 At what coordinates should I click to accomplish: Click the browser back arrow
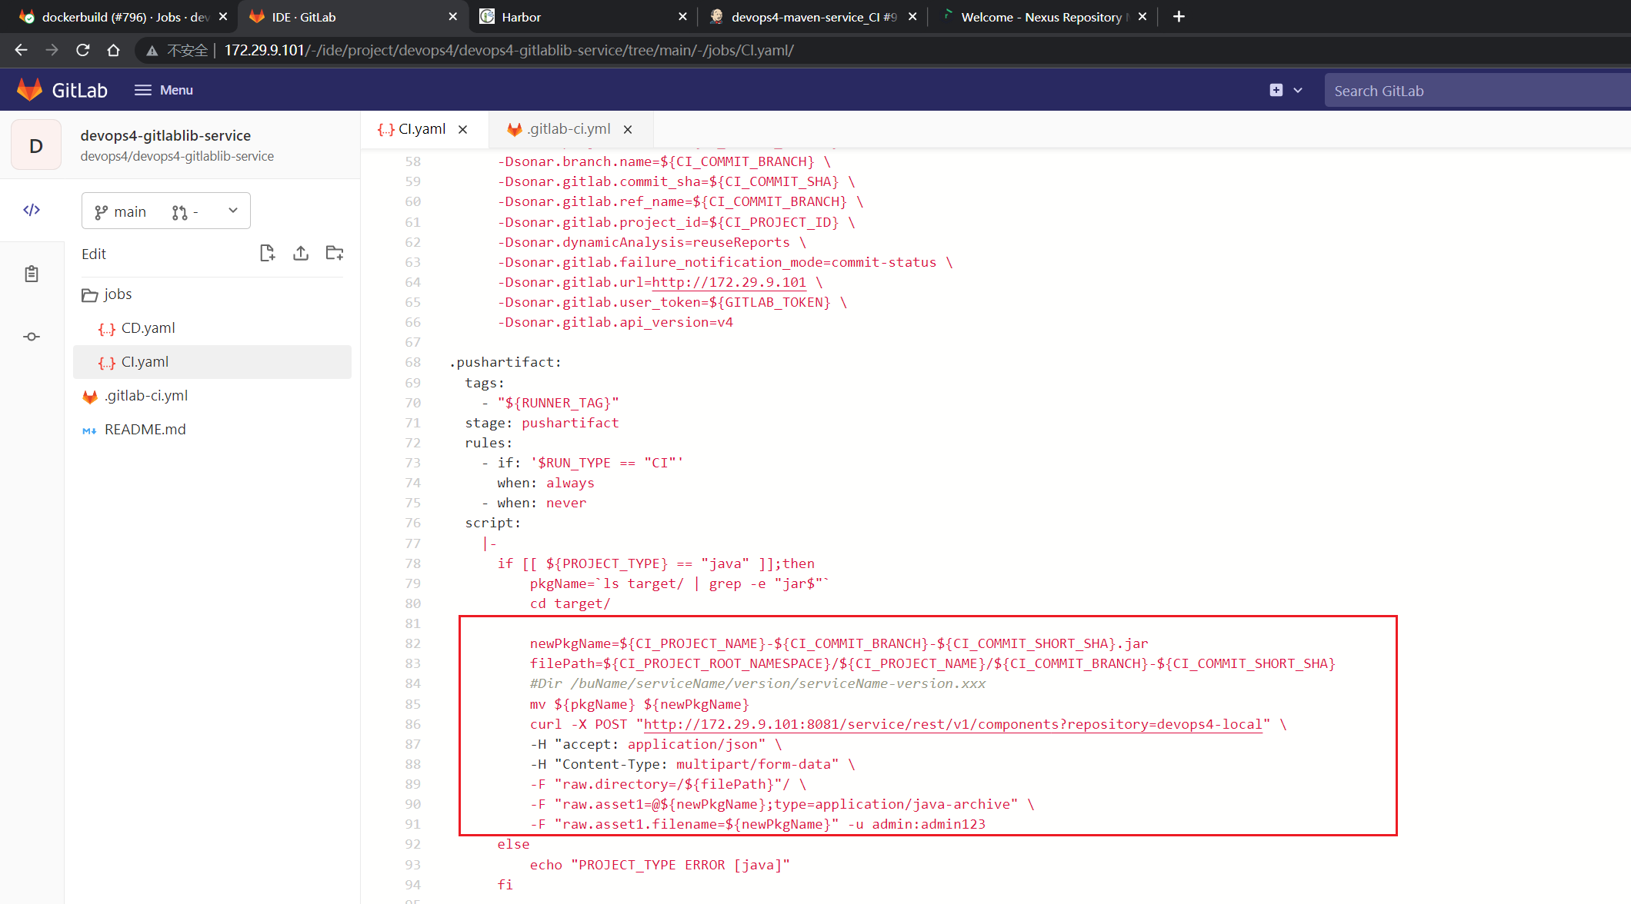(21, 50)
